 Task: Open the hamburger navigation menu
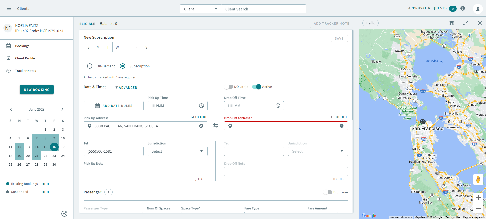9,8
